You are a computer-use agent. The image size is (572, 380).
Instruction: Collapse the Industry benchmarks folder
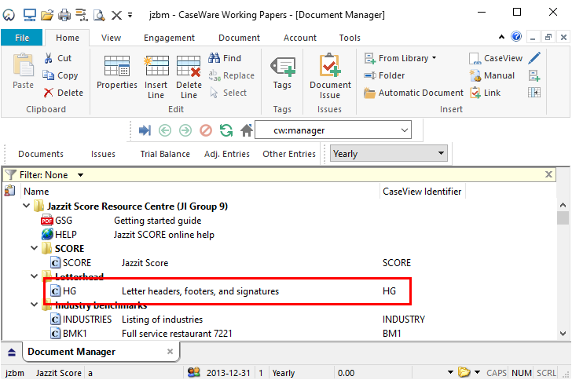click(35, 305)
